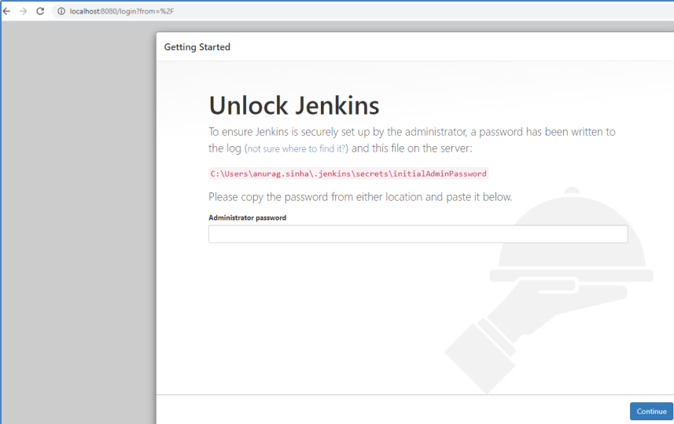Click 'and this file on the server' text
This screenshot has height=424, width=674.
[x=411, y=148]
